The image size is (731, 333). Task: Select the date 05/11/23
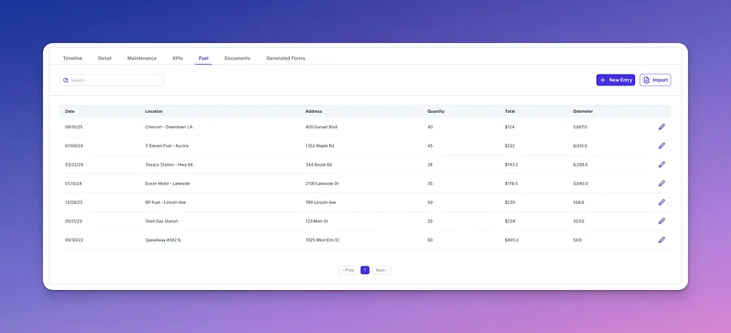click(x=73, y=221)
